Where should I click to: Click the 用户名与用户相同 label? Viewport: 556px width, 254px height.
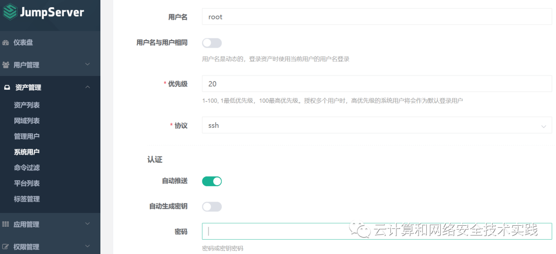point(162,43)
